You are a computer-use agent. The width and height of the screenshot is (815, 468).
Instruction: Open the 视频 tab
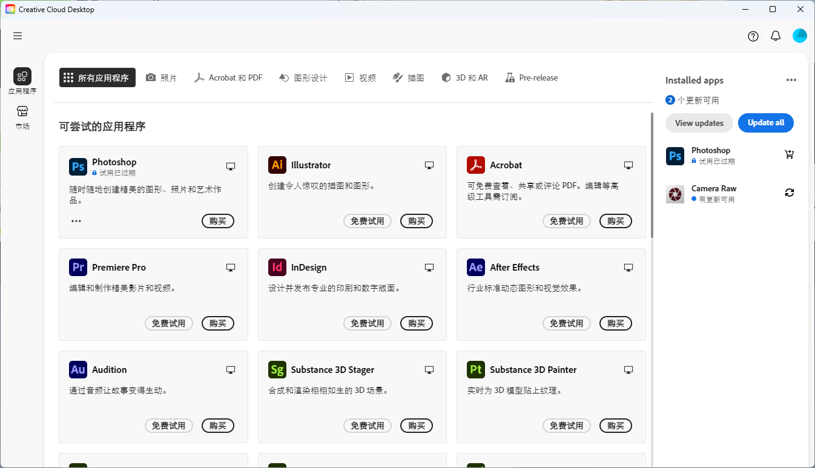(360, 77)
